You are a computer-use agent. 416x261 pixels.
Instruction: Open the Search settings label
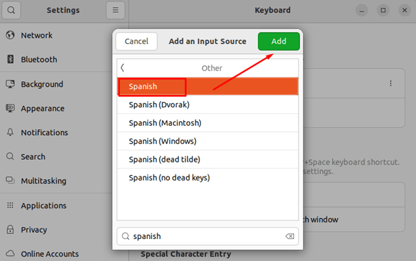(x=33, y=156)
